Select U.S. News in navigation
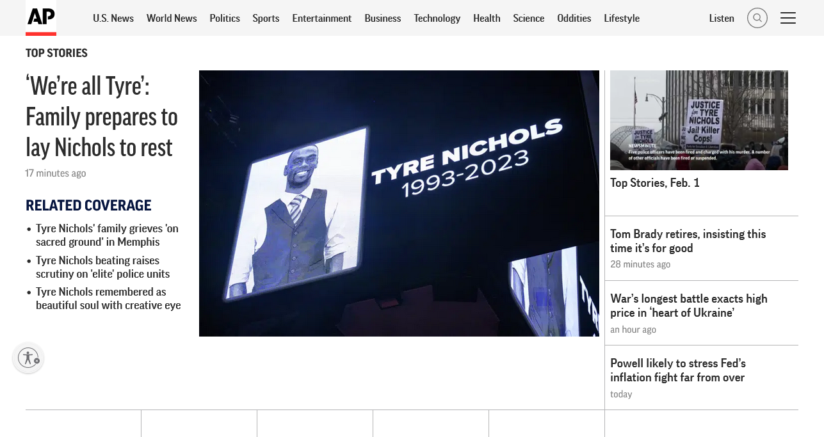Screen dimensions: 824x437 (x=113, y=18)
